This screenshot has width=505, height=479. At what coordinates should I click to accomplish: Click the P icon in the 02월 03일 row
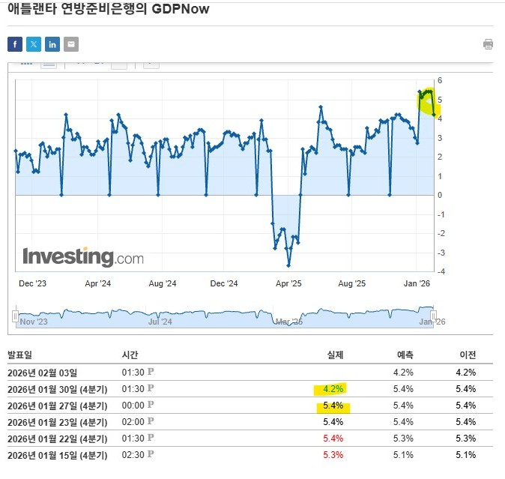[x=151, y=372]
